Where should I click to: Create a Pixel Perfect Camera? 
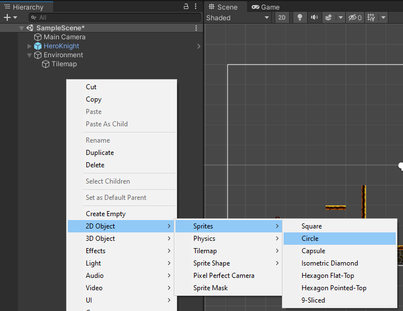coord(229,276)
